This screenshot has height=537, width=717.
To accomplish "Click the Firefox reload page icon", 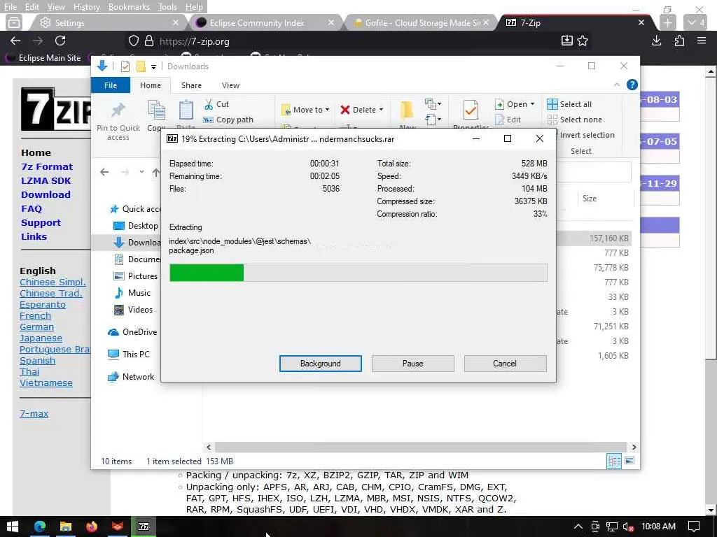I will [x=60, y=41].
